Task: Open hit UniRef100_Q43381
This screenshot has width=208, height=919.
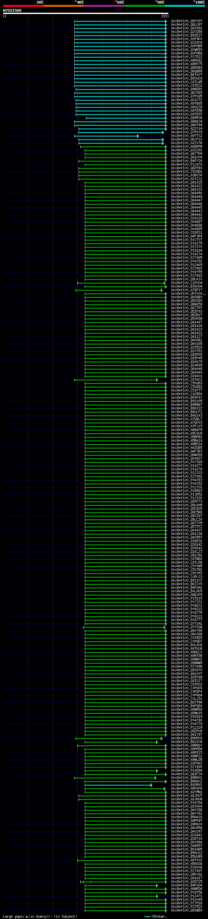Action: [x=186, y=28]
